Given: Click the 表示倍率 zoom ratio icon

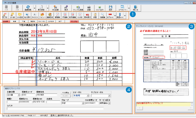Looking at the screenshot, I should 41,8.
